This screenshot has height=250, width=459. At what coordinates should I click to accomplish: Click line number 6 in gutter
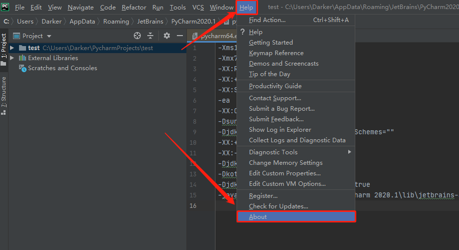[194, 100]
